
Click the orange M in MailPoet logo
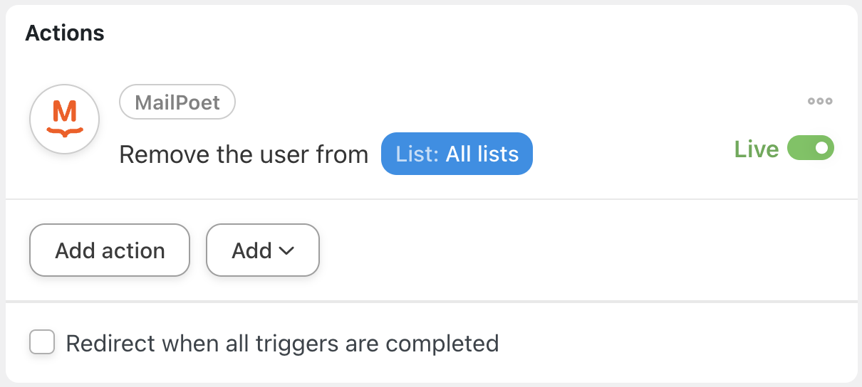click(x=65, y=114)
